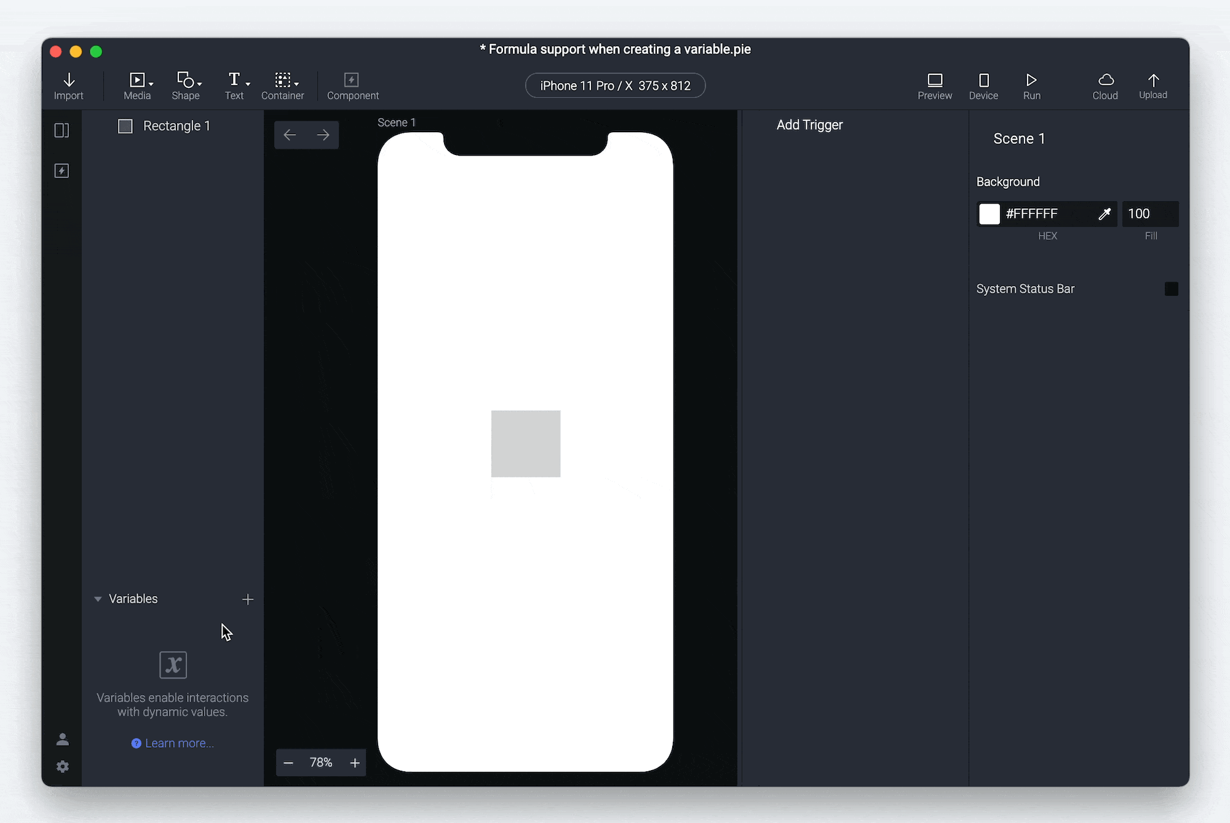Image resolution: width=1230 pixels, height=823 pixels.
Task: Click the background color swatch
Action: click(990, 214)
